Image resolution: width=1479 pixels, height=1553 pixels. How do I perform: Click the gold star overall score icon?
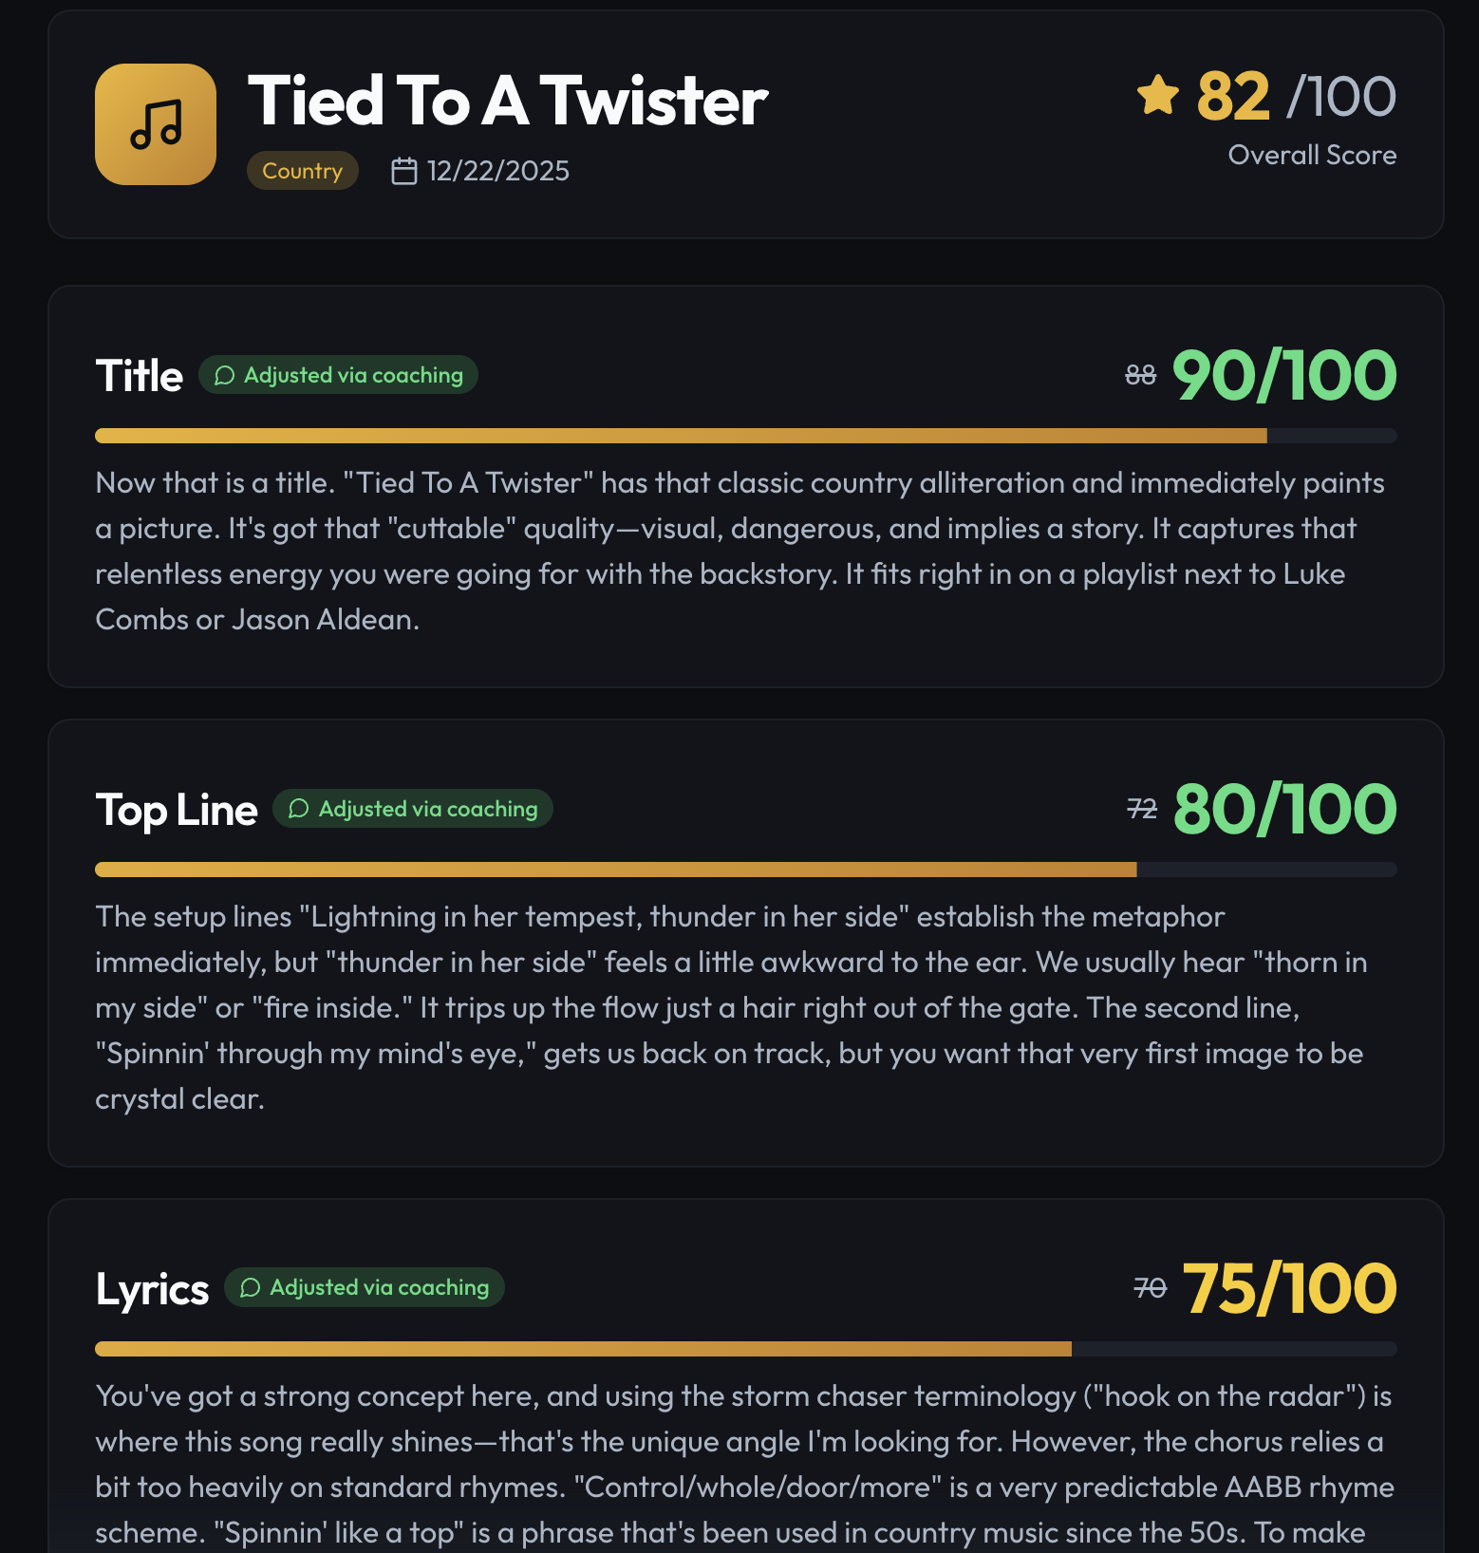coord(1157,95)
